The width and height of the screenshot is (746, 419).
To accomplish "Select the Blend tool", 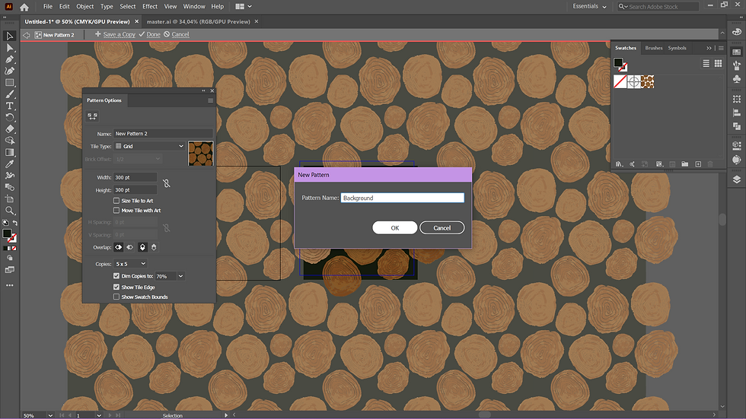I will (x=9, y=187).
